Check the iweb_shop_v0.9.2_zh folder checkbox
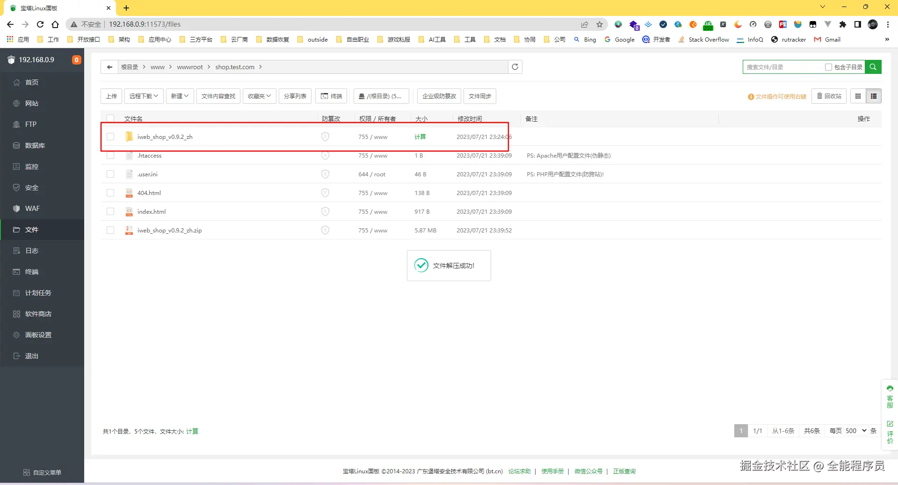The height and width of the screenshot is (485, 898). [x=110, y=137]
